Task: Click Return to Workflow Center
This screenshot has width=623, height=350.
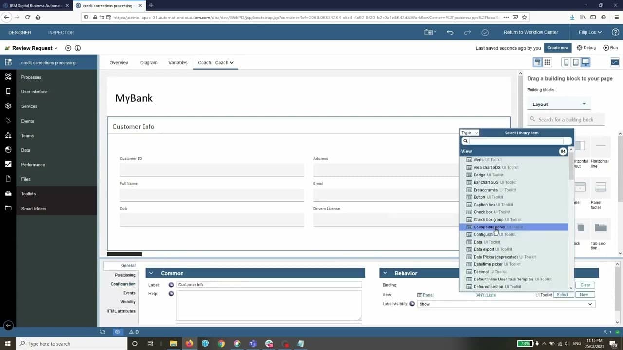Action: [x=531, y=32]
